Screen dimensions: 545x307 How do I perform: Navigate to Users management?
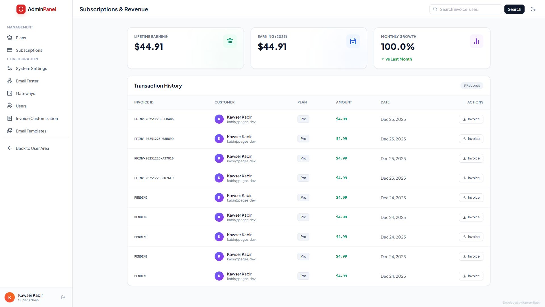point(21,106)
